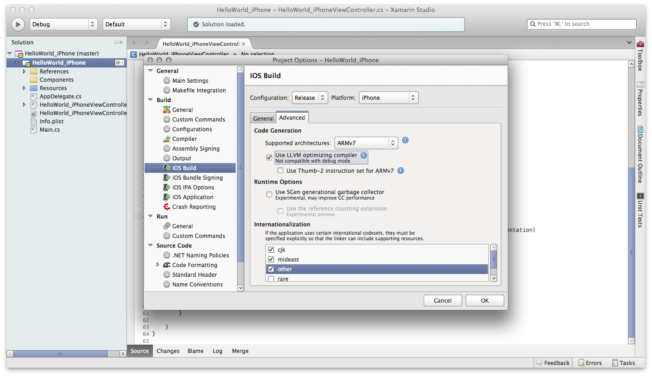The image size is (652, 377).
Task: Run the project with the play button
Action: (18, 24)
